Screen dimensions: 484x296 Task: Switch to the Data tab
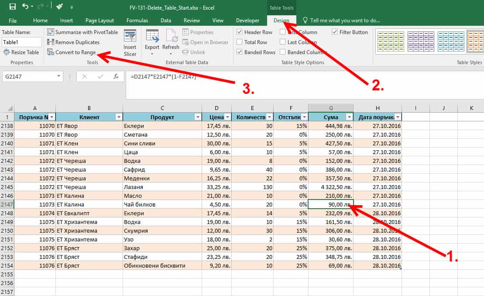pos(166,21)
